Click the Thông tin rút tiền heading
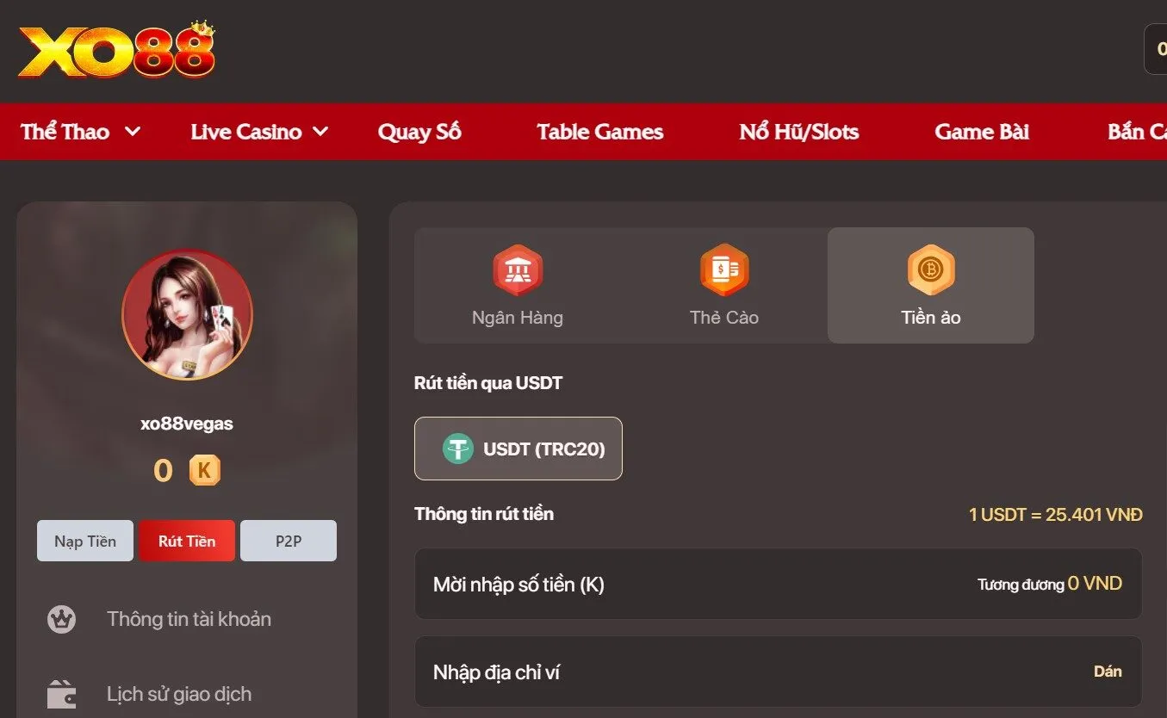Viewport: 1167px width, 718px height. tap(484, 514)
